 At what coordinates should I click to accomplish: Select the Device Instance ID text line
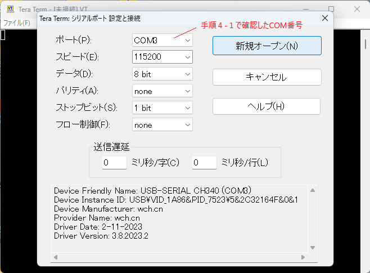click(x=176, y=200)
